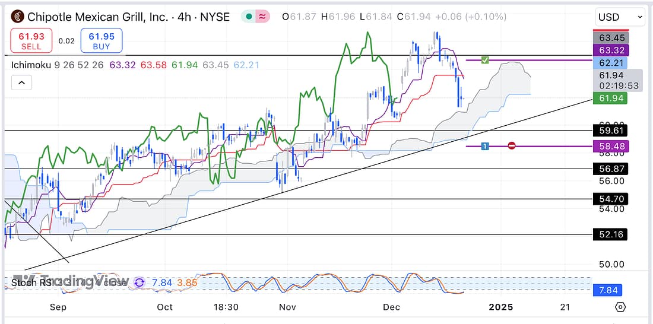653x324 pixels.
Task: Open chart settings hexagon icon
Action: click(x=620, y=307)
